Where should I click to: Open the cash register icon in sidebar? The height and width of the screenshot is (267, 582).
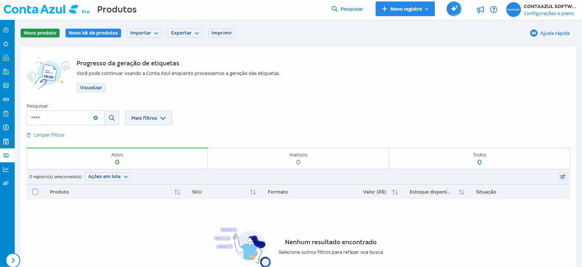pyautogui.click(x=6, y=72)
